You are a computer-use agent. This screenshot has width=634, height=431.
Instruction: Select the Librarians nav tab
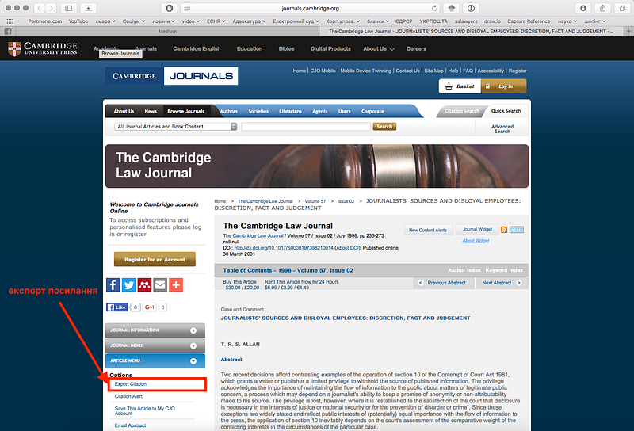click(x=290, y=111)
